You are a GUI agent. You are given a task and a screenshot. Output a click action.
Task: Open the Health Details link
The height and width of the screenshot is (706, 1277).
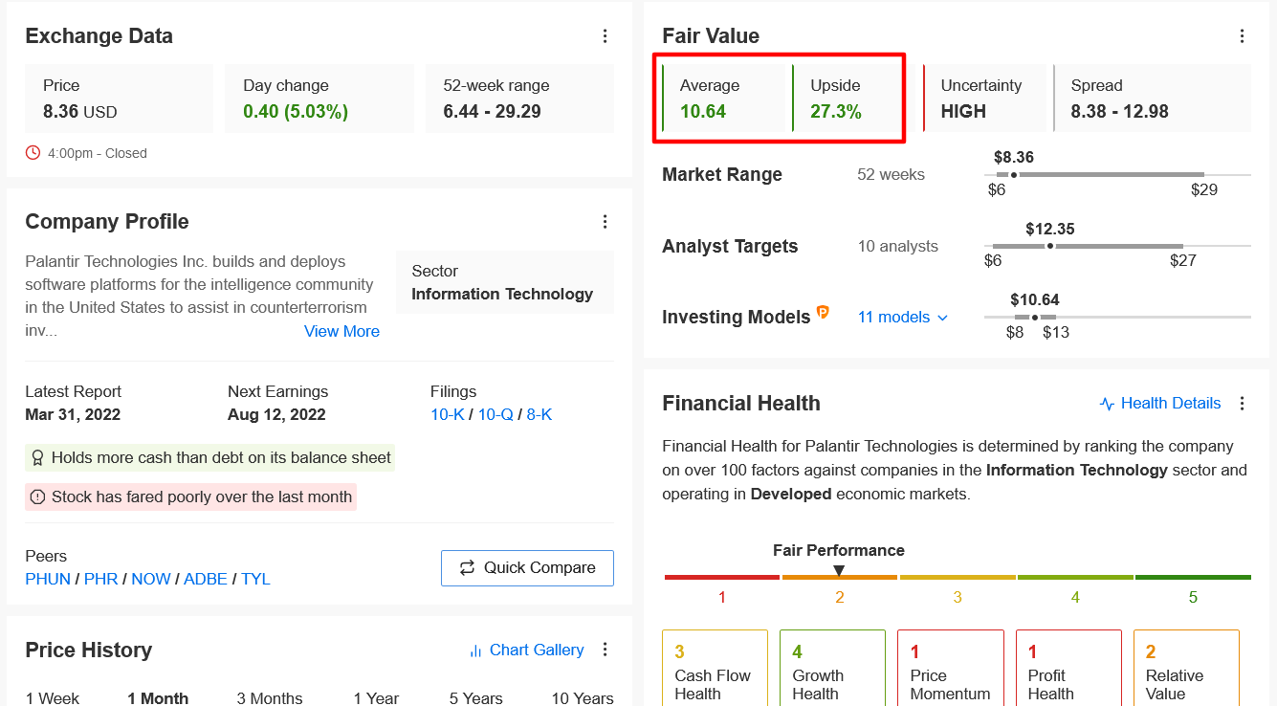(x=1171, y=404)
